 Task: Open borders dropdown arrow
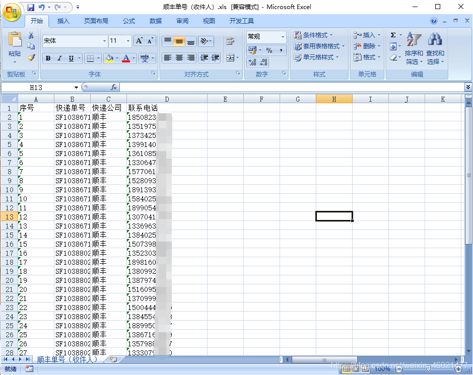[x=98, y=58]
